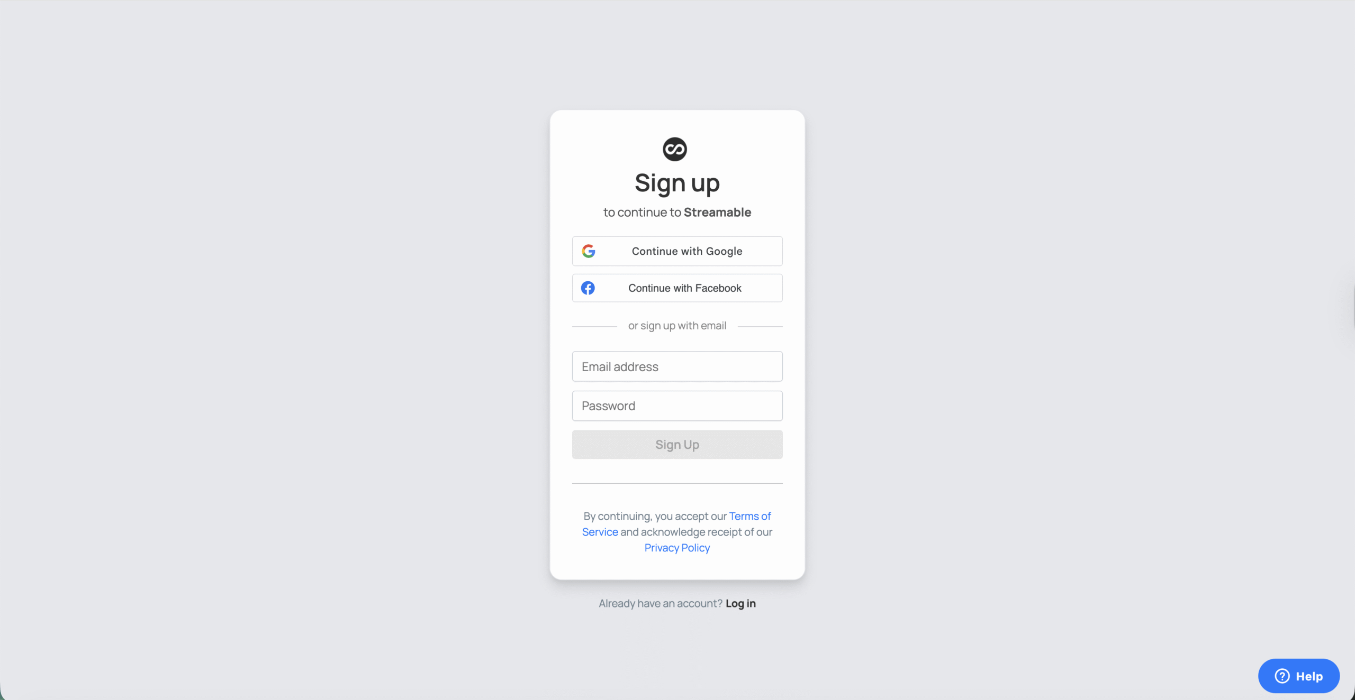The image size is (1355, 700).
Task: Choose Continue with Facebook text
Action: (x=685, y=288)
